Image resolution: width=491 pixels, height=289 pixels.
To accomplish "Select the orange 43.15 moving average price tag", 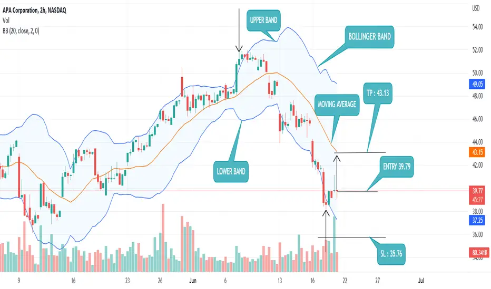I will (477, 152).
